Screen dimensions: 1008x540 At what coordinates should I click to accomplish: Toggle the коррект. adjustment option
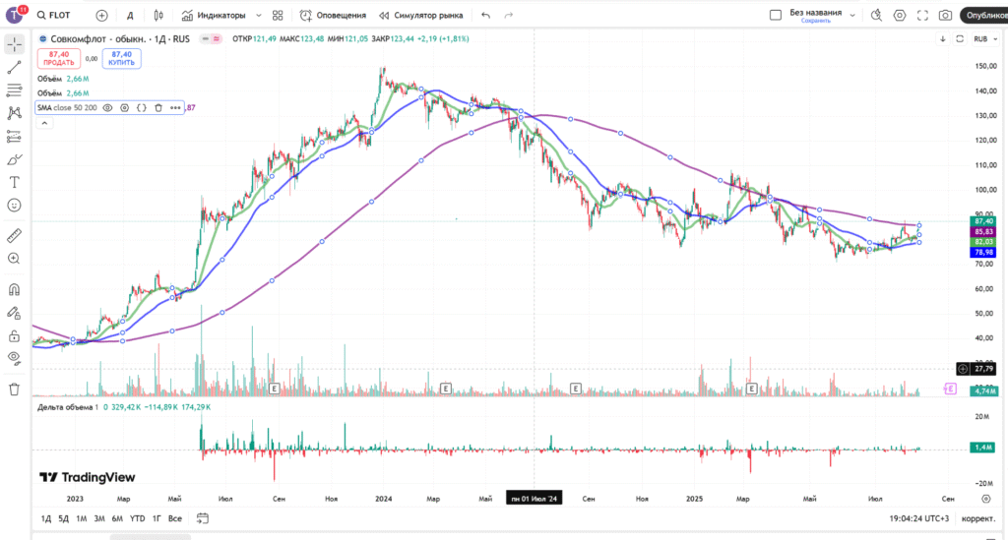978,518
